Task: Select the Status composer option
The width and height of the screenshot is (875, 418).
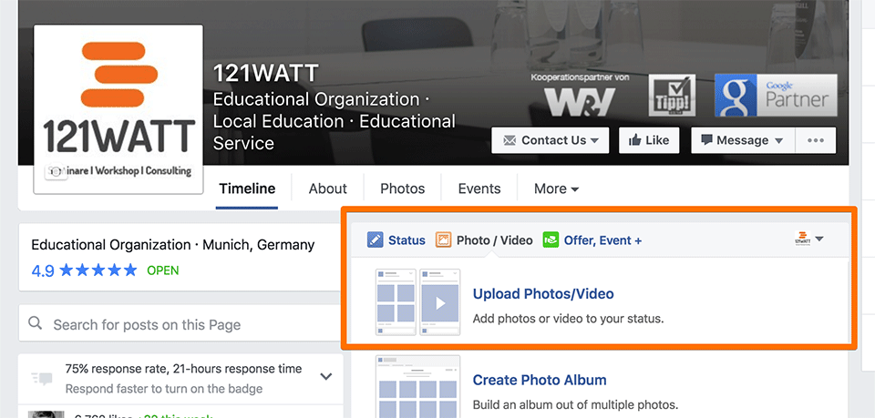Action: click(x=396, y=240)
